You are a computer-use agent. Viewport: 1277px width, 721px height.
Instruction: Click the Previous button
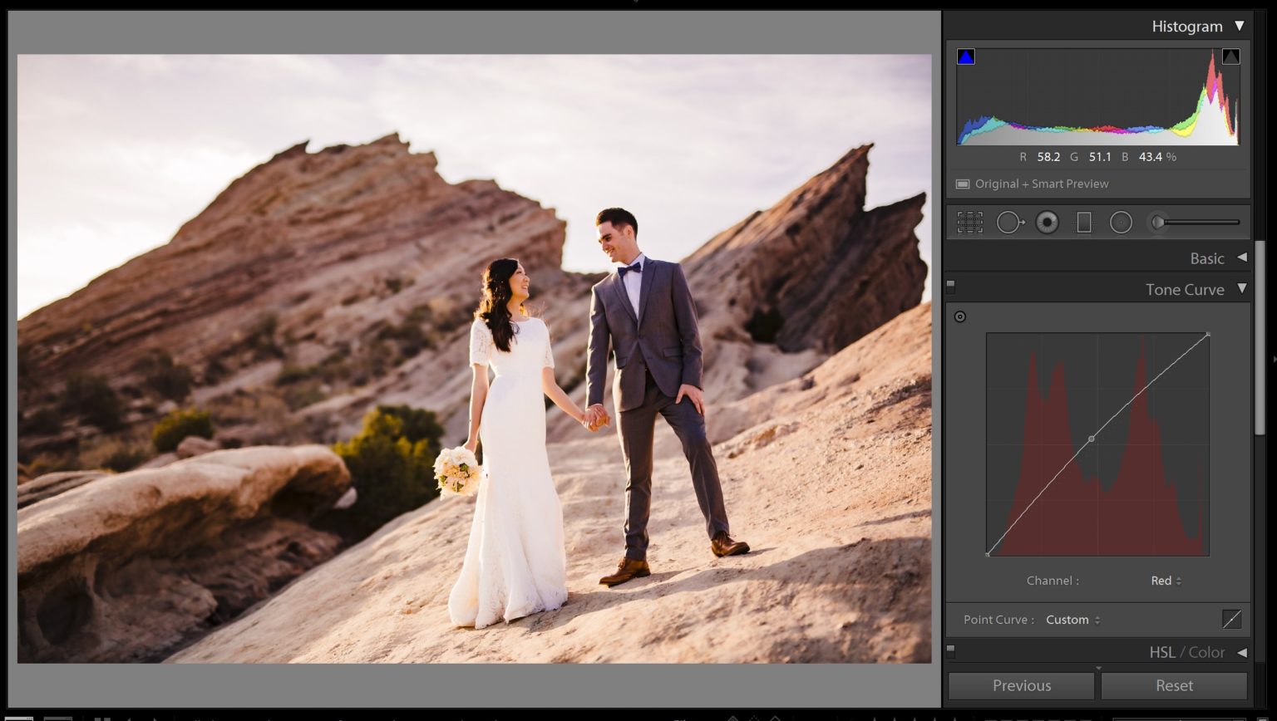click(1021, 685)
